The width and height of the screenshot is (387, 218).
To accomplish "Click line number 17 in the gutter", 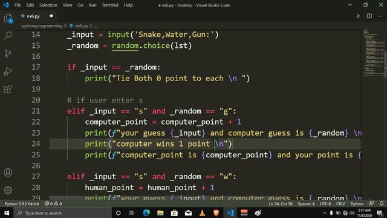I will tap(36, 67).
